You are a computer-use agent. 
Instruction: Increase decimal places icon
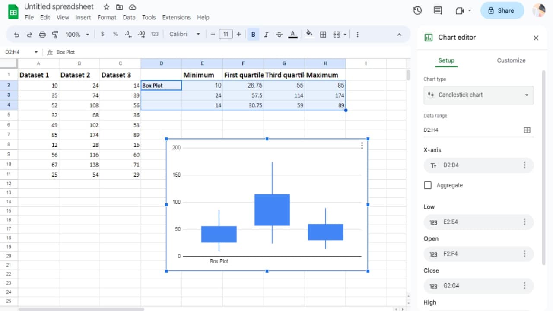pyautogui.click(x=141, y=34)
